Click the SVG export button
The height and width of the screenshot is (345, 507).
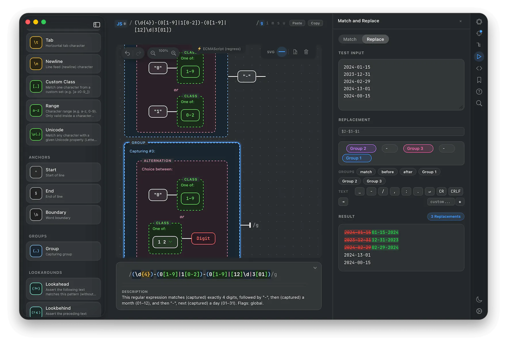pos(271,52)
